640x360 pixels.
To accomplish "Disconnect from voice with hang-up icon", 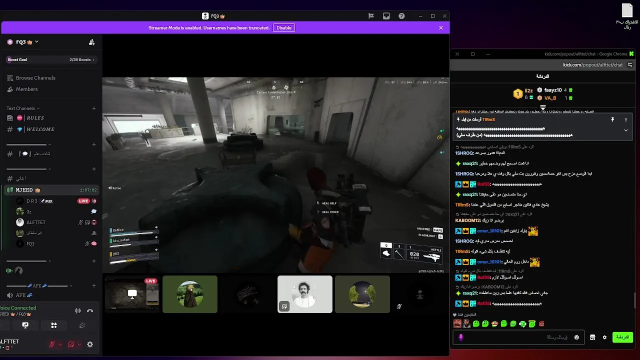I will coord(90,310).
